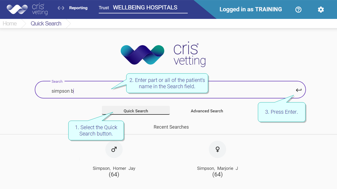Screen dimensions: 337x189
Task: Click the large Cris Vetting center logo
Action: (x=163, y=55)
